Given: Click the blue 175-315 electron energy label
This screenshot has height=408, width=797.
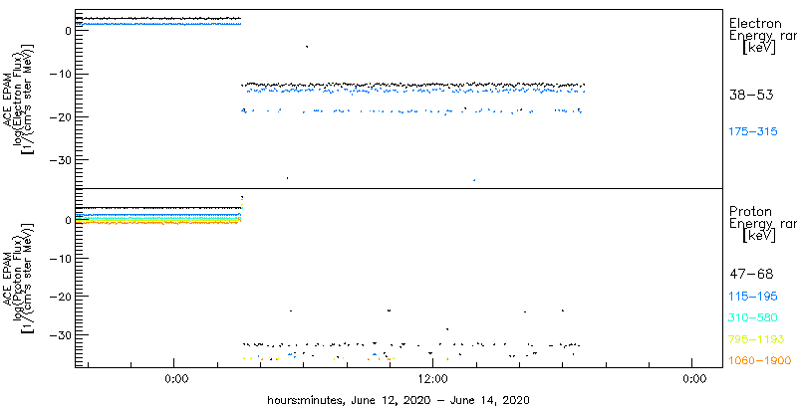Looking at the screenshot, I should point(753,132).
